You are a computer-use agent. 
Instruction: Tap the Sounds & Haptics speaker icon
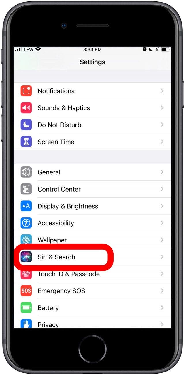click(26, 108)
